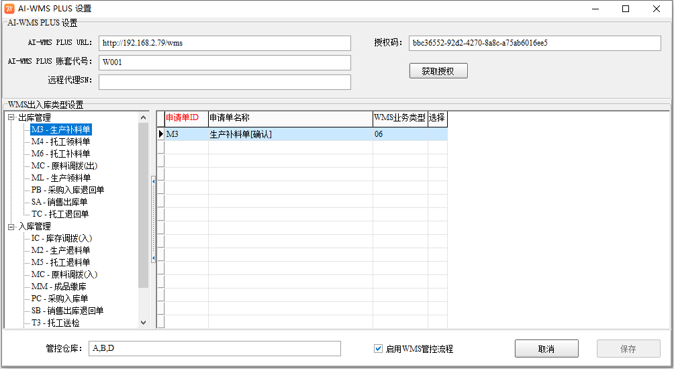This screenshot has height=369, width=674.
Task: Select M4 - 托工领料单 tree item
Action: 60,142
